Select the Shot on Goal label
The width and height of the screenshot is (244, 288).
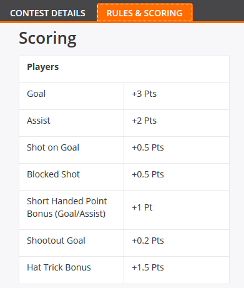coord(53,147)
